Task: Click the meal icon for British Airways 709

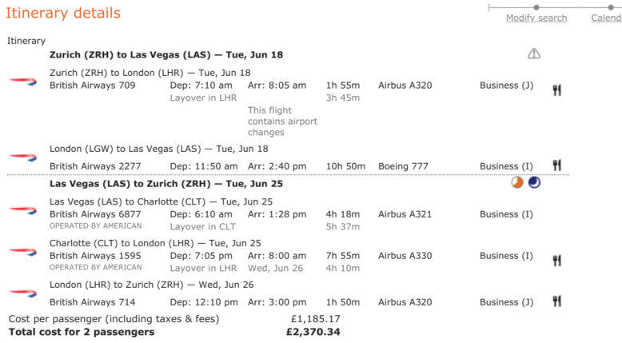Action: (557, 90)
